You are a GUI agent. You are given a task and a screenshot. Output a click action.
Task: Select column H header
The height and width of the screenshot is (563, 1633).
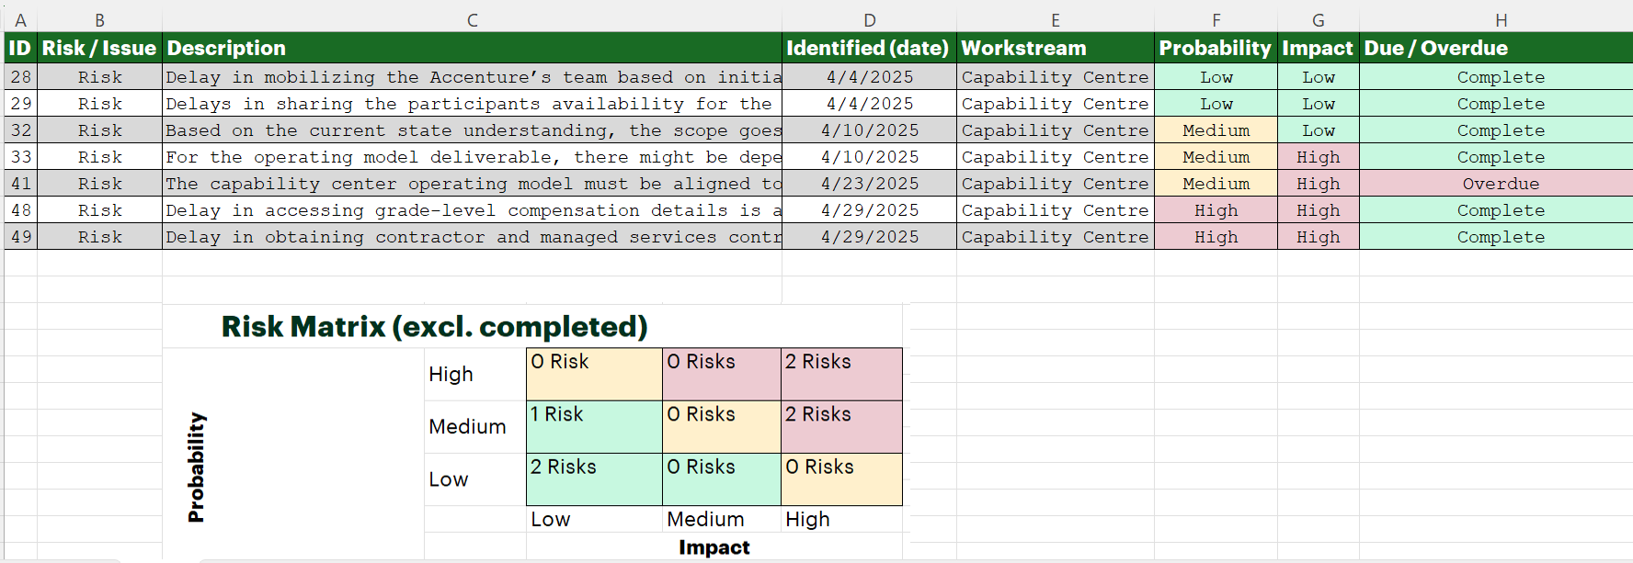click(1501, 19)
